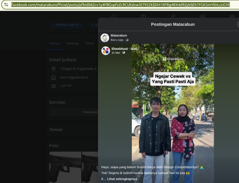239x183 pixels.
Task: Click the 'Tambahk...' button in Sorotan
Action: [74, 112]
